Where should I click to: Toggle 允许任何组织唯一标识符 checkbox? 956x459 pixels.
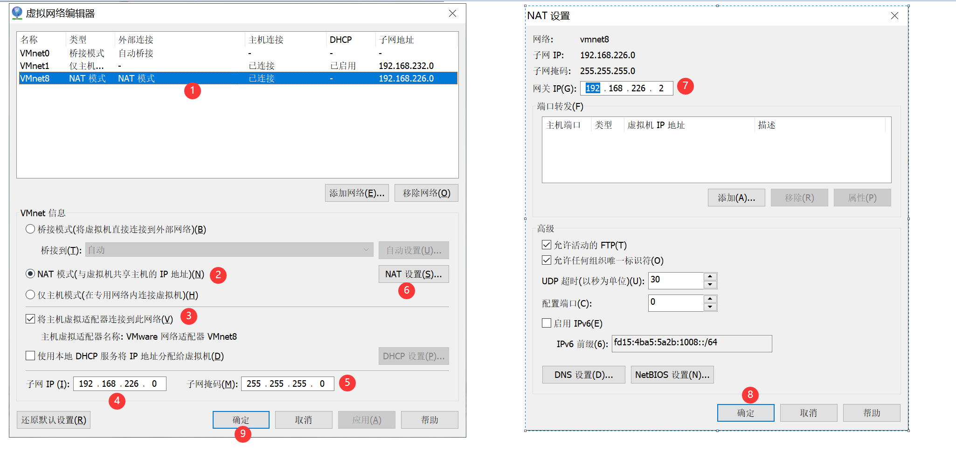[x=547, y=260]
